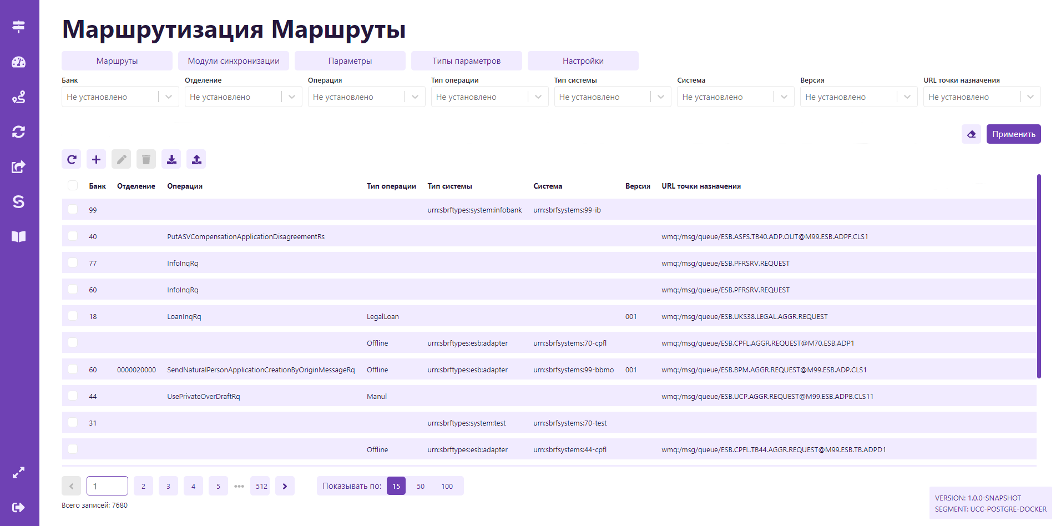Click the refresh table icon
Image resolution: width=1061 pixels, height=526 pixels.
pos(72,159)
